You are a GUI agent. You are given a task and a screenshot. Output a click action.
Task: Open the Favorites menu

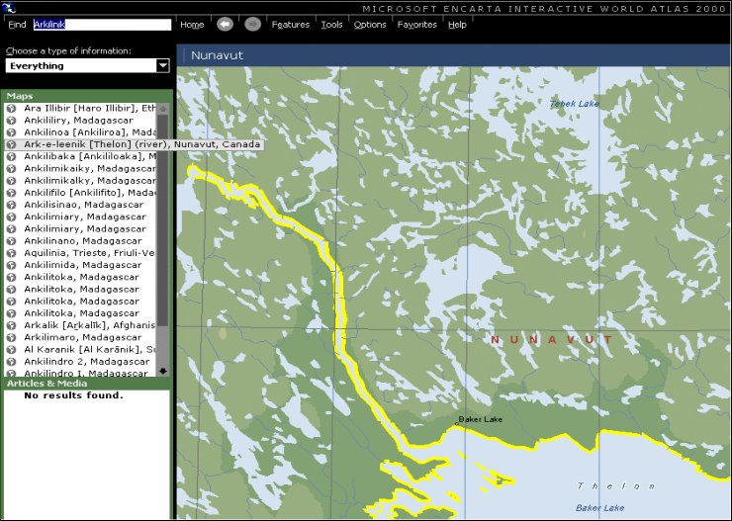coord(416,25)
